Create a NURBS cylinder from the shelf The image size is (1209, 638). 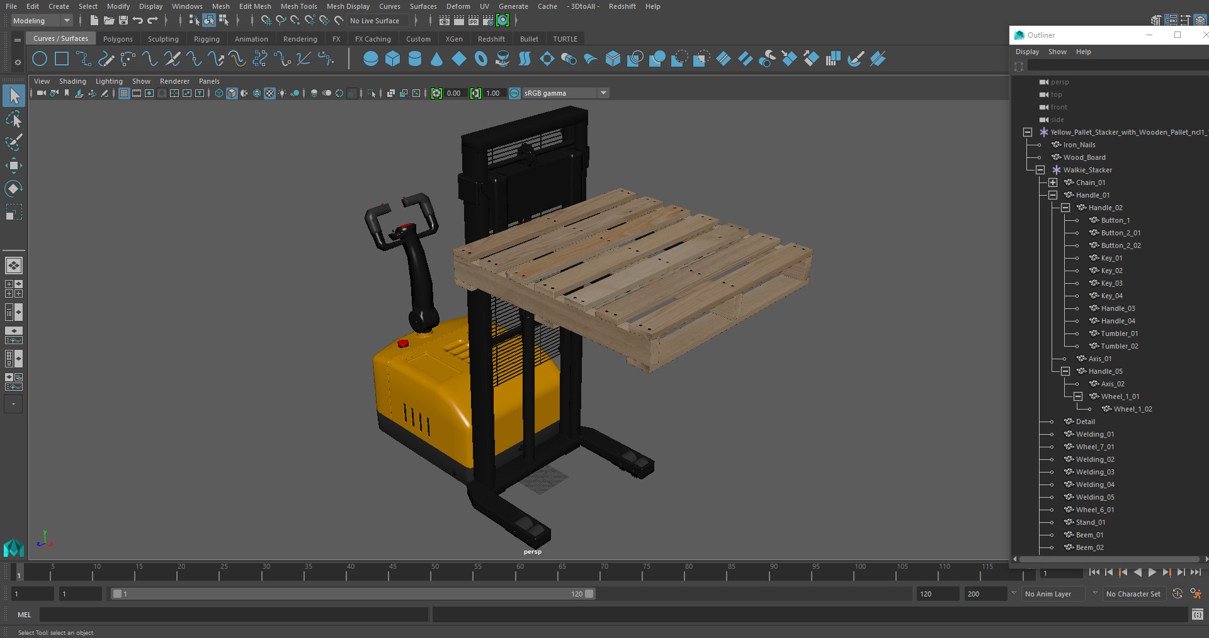[415, 59]
